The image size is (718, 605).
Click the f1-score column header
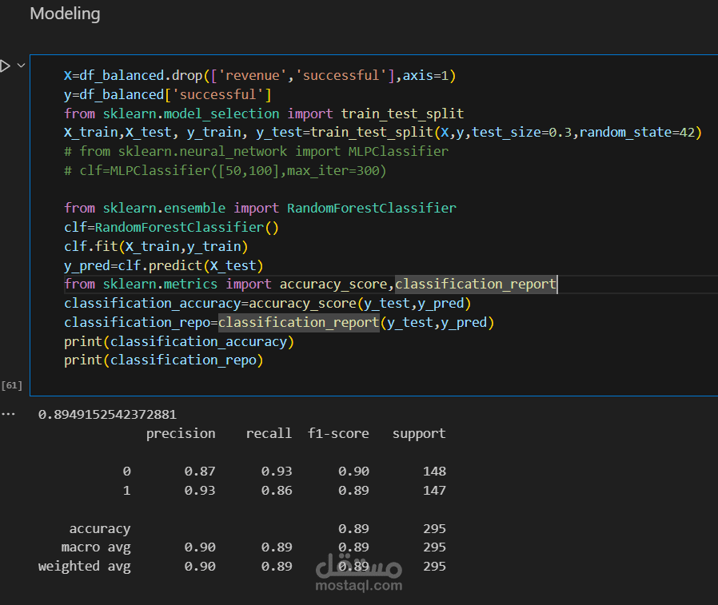[338, 433]
